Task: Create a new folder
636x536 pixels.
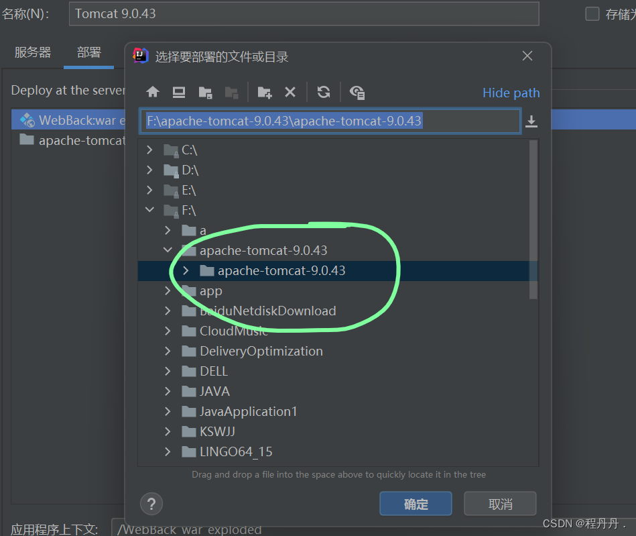Action: point(265,93)
